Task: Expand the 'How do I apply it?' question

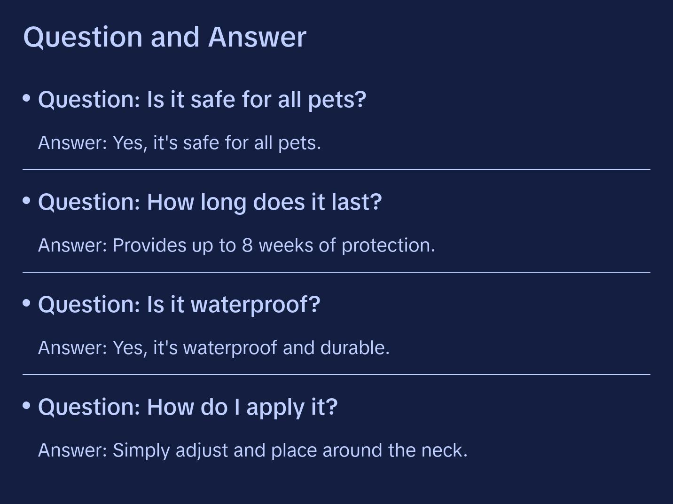Action: point(188,407)
